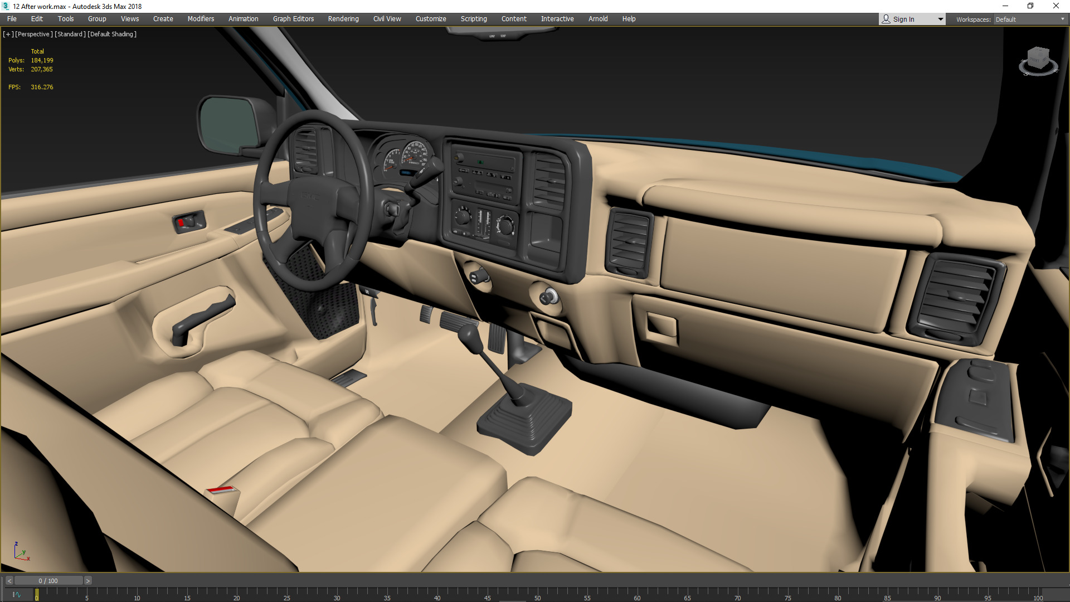1070x602 pixels.
Task: Click the 3ds Max application icon
Action: pyautogui.click(x=6, y=6)
